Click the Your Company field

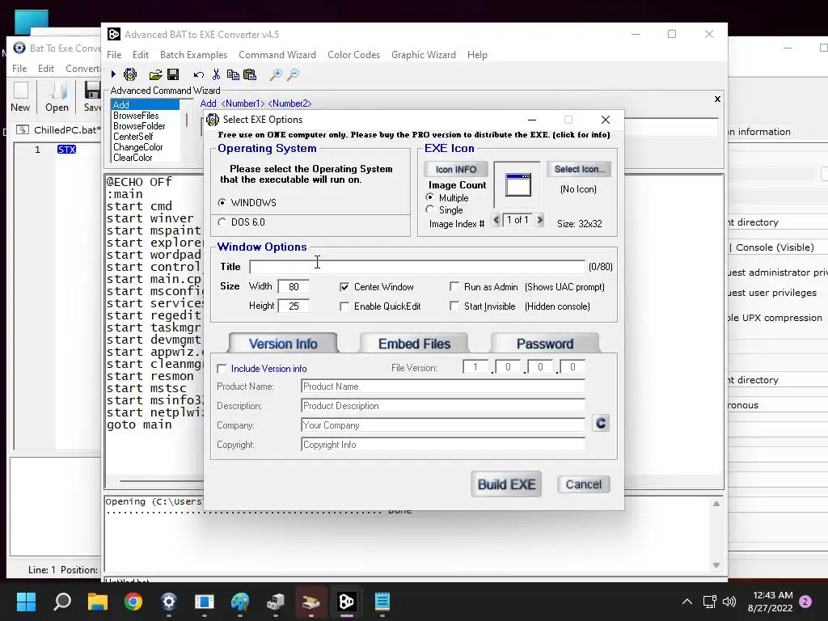[443, 425]
